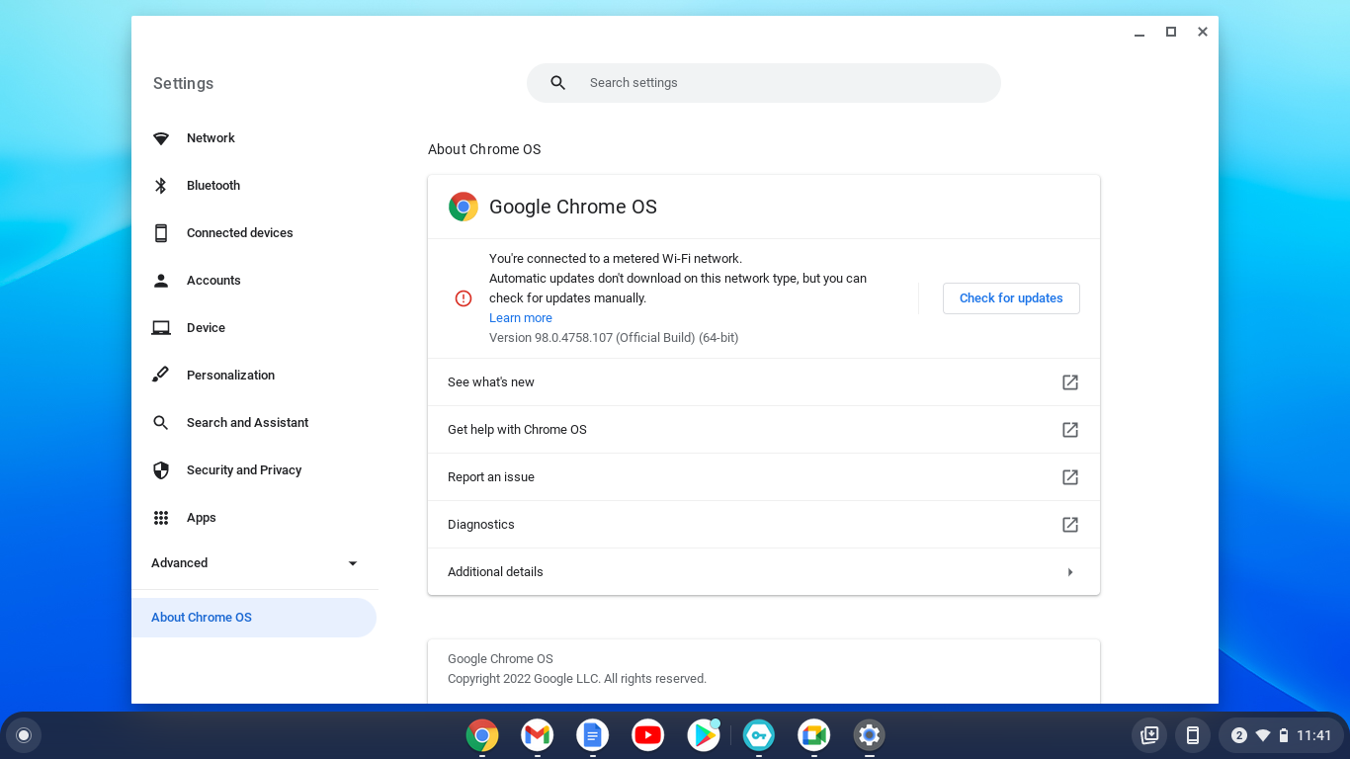
Task: Open Google Meet from the shelf
Action: [814, 735]
